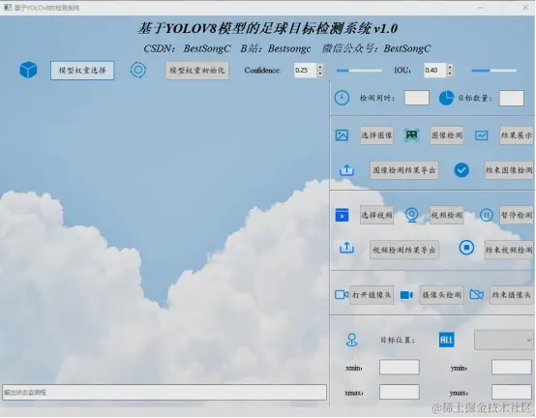Export with 图像检测结果导出 button
536x418 pixels.
click(x=404, y=170)
